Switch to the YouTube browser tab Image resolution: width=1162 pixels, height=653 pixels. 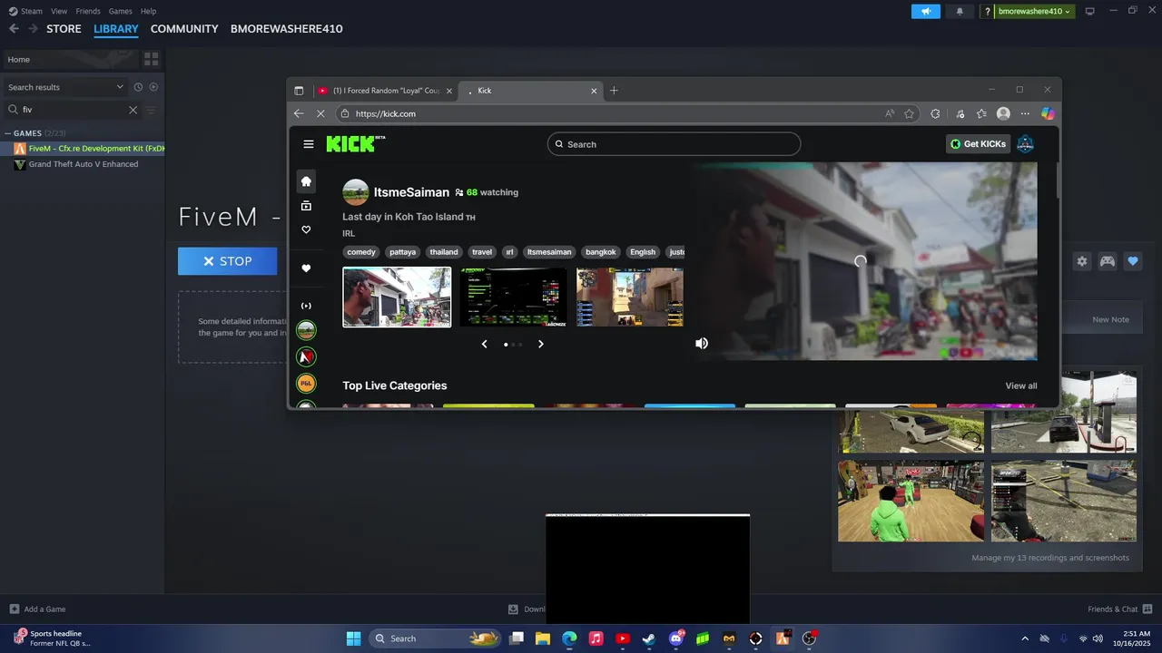(x=384, y=91)
